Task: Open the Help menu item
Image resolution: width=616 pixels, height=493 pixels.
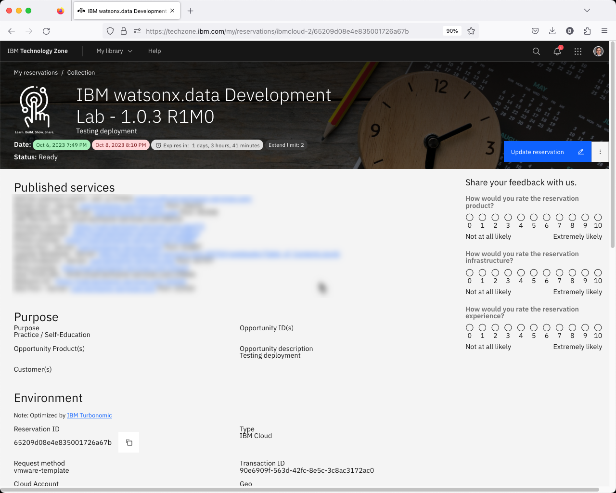Action: (x=154, y=51)
